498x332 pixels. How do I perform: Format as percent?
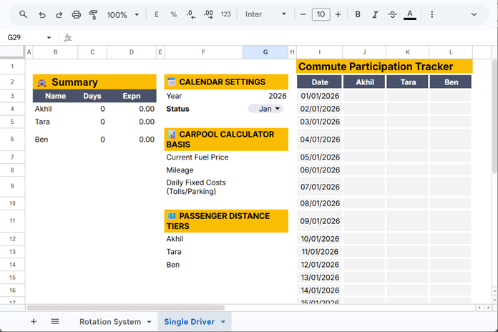pyautogui.click(x=173, y=14)
